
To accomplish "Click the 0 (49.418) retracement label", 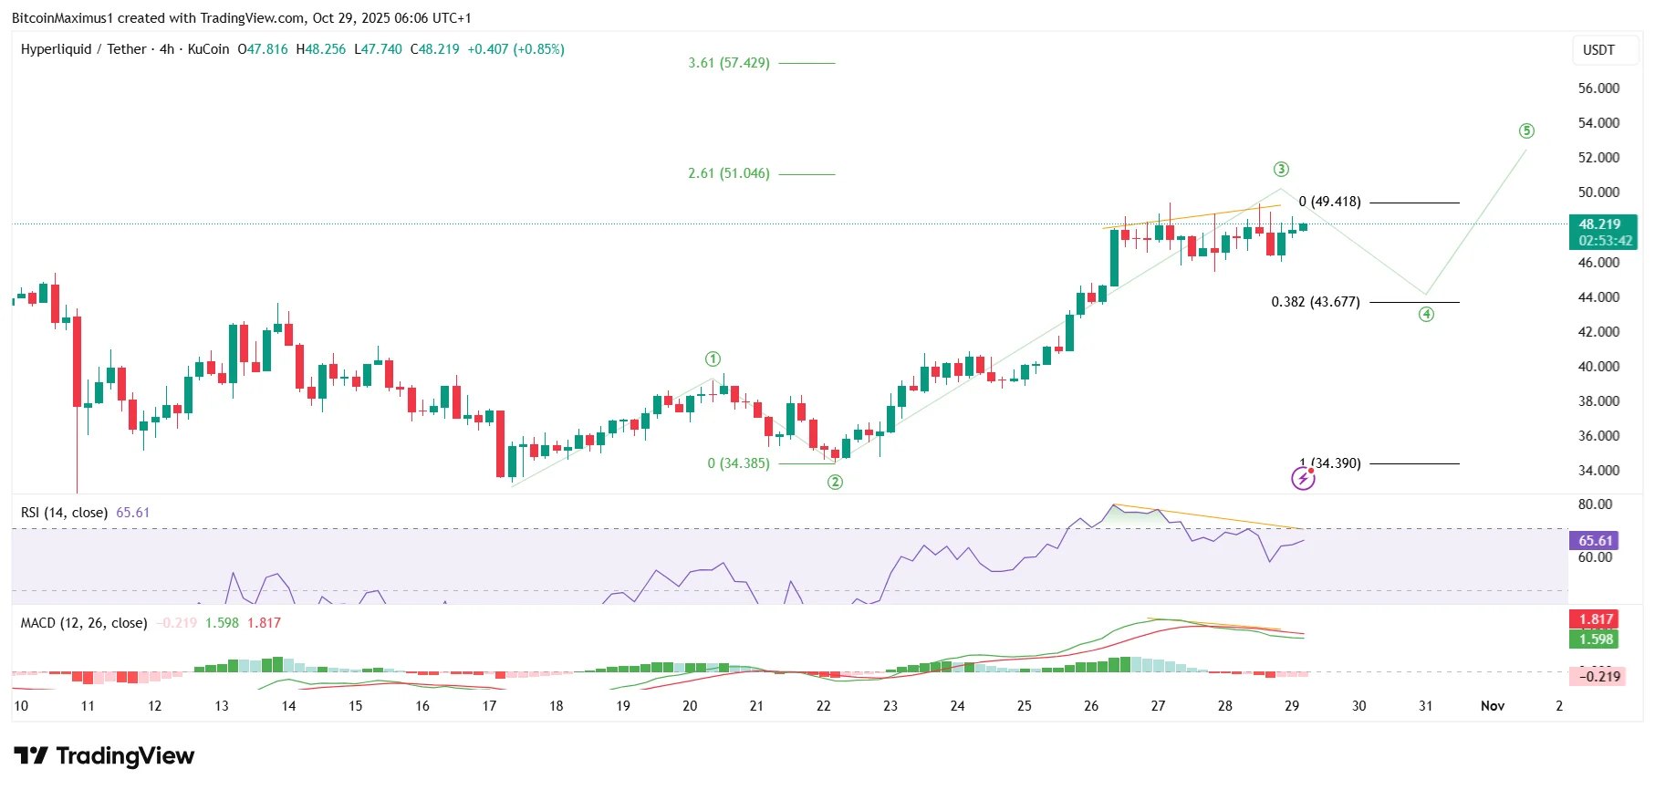I will (x=1329, y=202).
